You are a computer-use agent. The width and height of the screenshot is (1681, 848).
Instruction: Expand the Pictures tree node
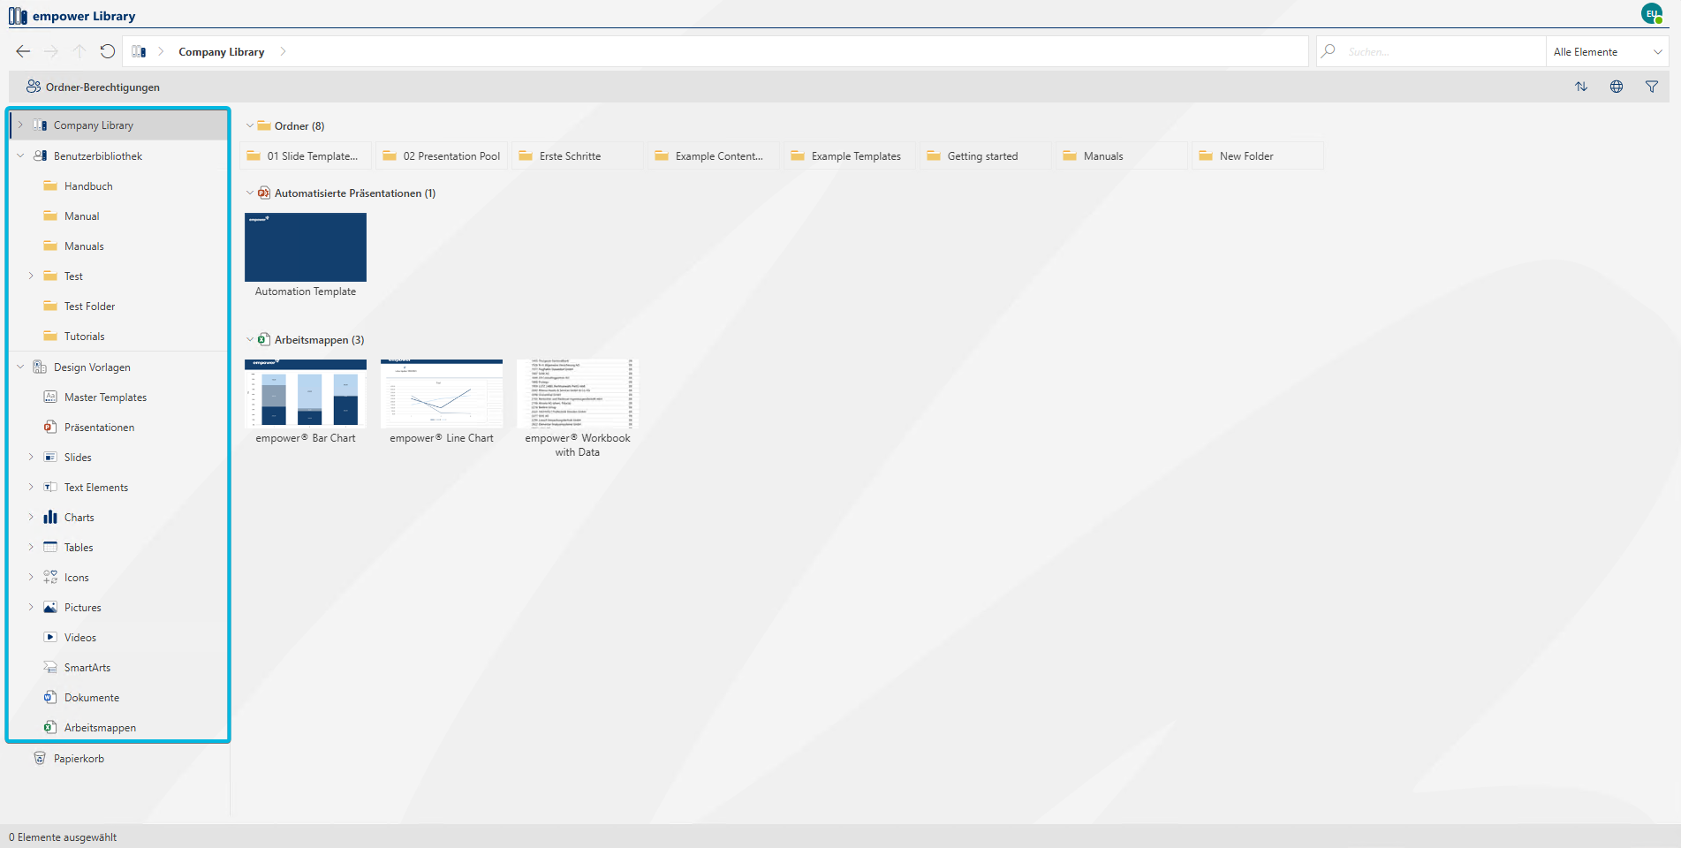pyautogui.click(x=31, y=607)
